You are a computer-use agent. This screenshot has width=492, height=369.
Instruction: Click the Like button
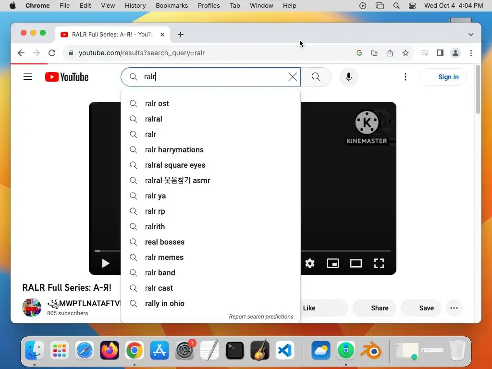click(x=311, y=308)
